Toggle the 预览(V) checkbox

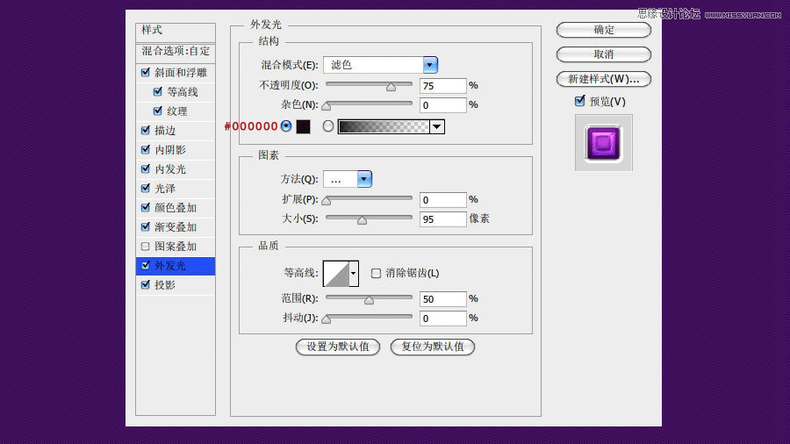(x=580, y=101)
